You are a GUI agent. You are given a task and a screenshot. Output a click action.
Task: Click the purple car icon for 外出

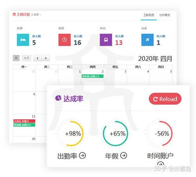[106, 40]
